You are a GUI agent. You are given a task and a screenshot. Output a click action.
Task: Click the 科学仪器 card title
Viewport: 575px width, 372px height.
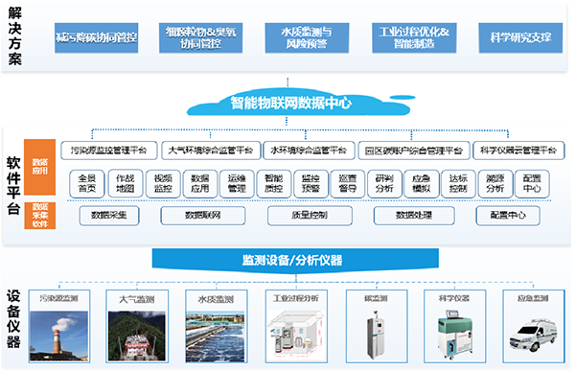point(454,298)
